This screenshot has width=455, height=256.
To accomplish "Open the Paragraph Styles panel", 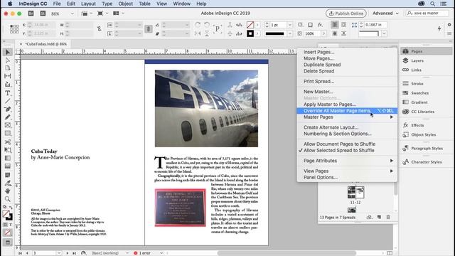I will [x=427, y=149].
